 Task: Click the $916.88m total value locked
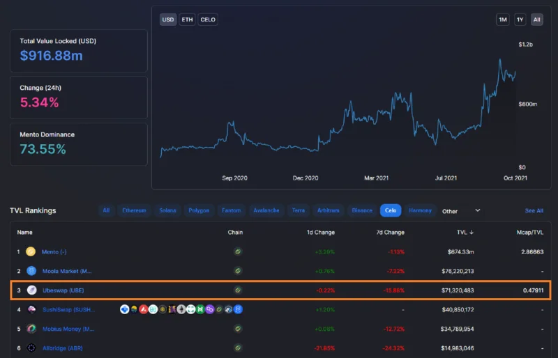(x=51, y=56)
